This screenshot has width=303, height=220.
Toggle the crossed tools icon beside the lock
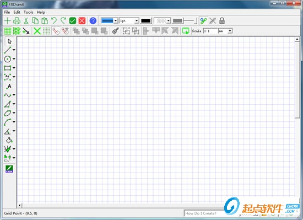point(213,21)
